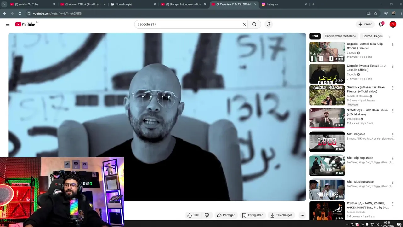The image size is (403, 227).
Task: Open options for Sandilo X Masacruu video
Action: 393,88
